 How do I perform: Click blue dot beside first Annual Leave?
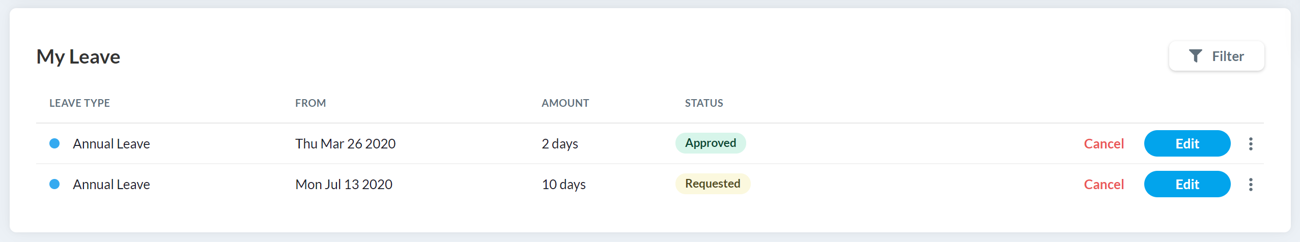54,143
